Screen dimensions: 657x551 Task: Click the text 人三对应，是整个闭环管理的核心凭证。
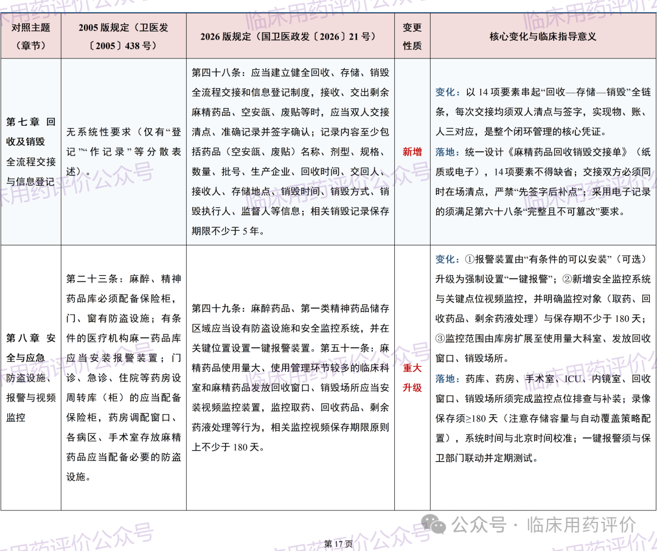click(x=521, y=131)
